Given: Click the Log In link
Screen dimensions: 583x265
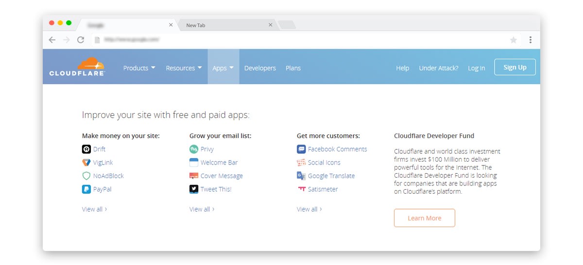Looking at the screenshot, I should pos(476,68).
